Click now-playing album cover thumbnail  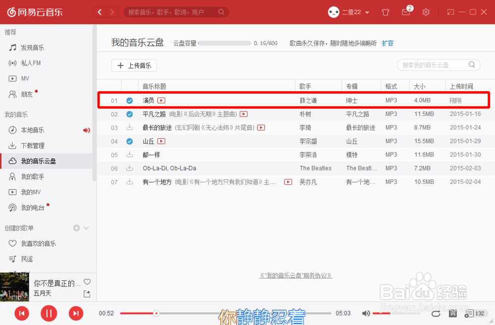[x=14, y=287]
